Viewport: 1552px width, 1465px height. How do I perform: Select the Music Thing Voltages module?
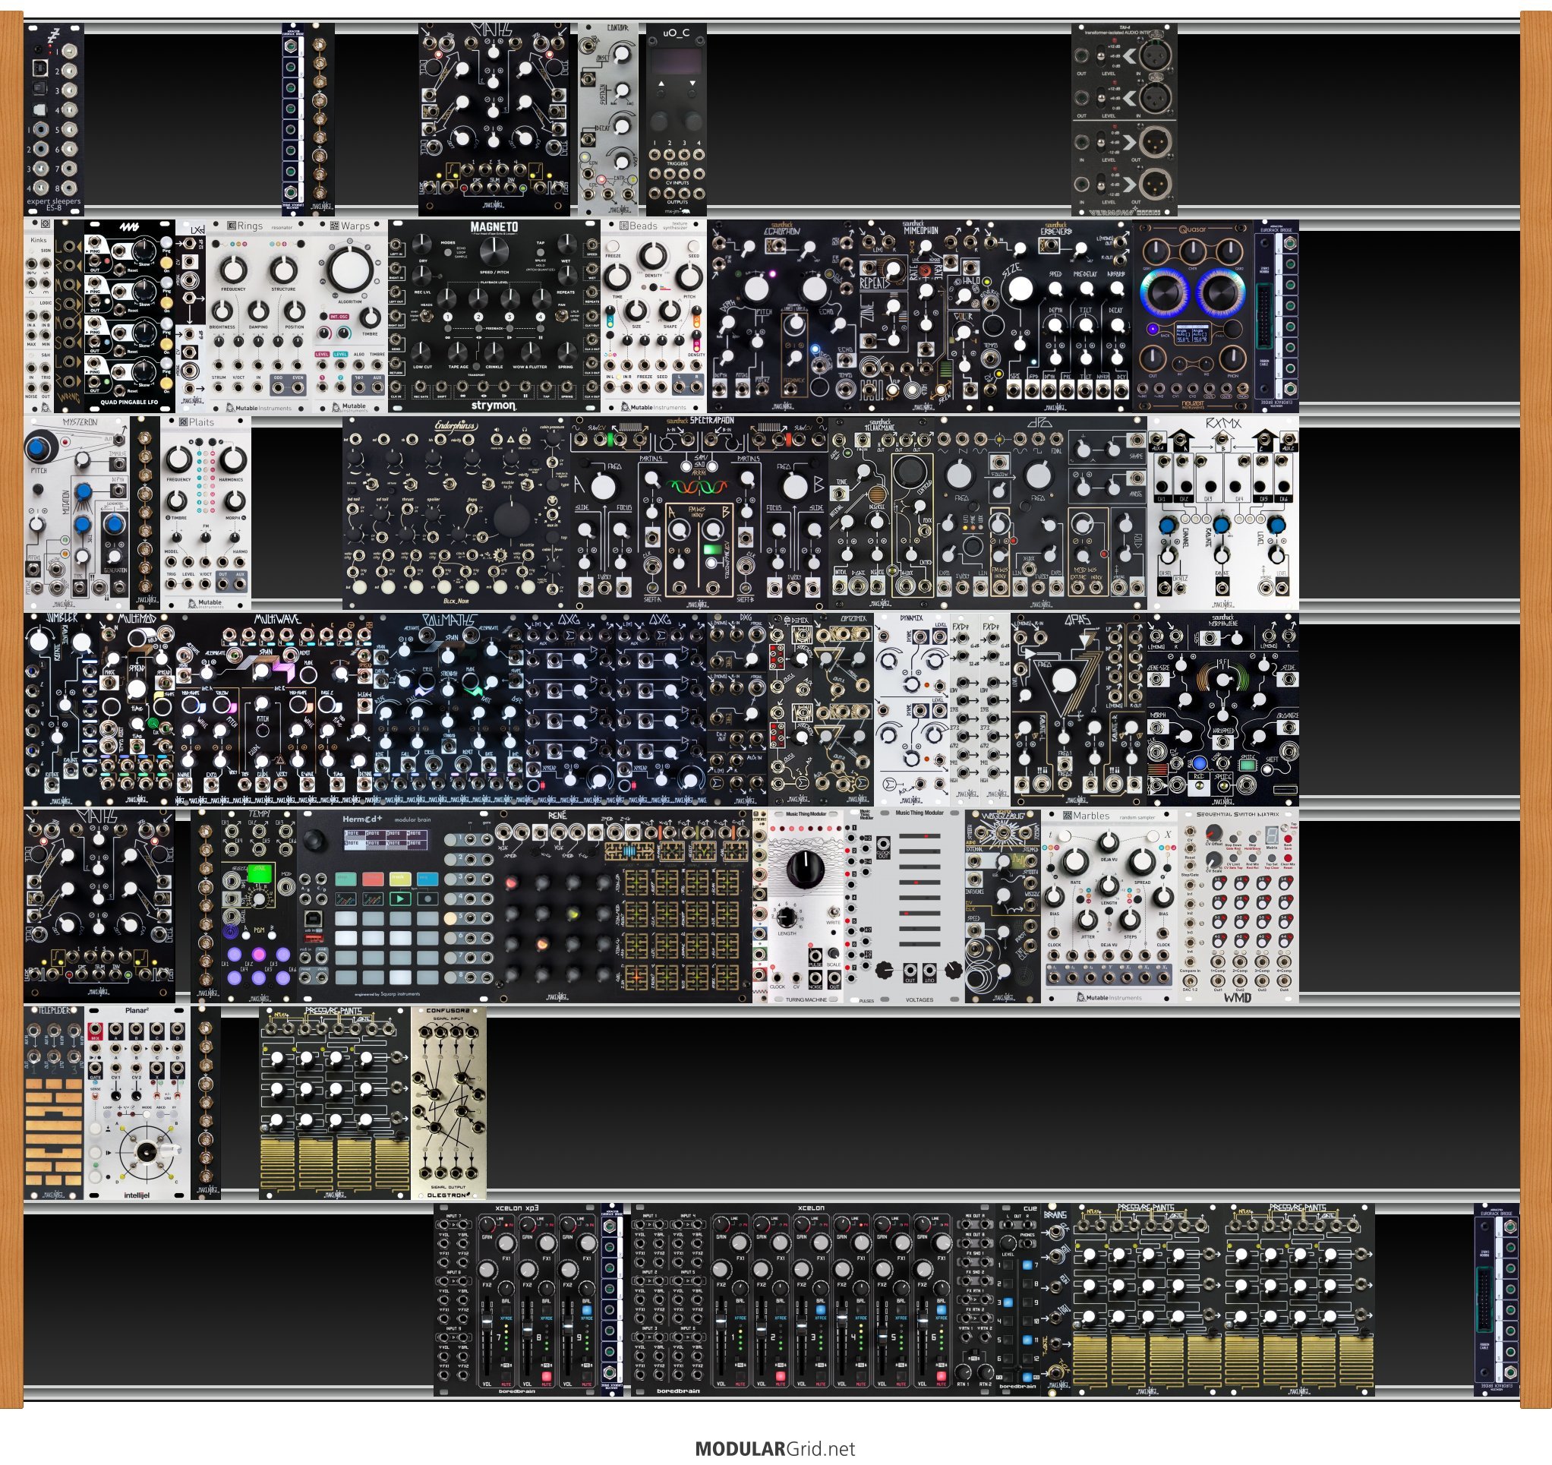[x=920, y=906]
